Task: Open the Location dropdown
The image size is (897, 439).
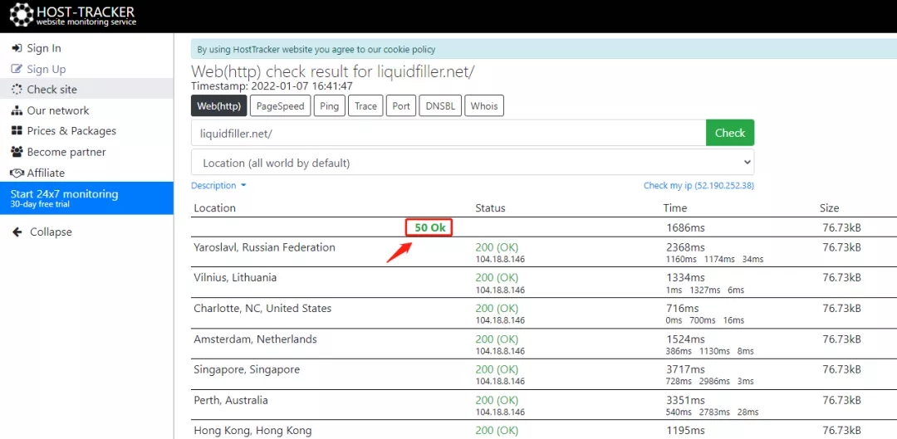Action: point(473,163)
